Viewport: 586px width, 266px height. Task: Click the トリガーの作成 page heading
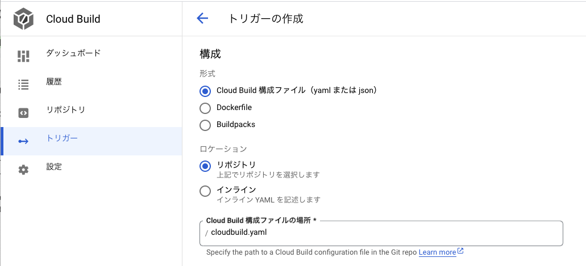[266, 19]
